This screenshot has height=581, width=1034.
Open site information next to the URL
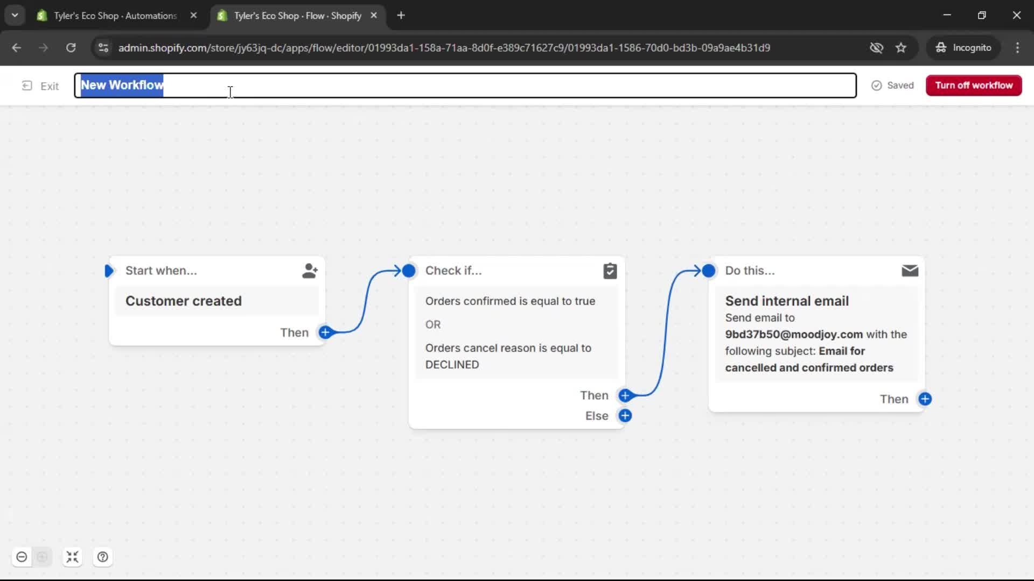tap(103, 47)
